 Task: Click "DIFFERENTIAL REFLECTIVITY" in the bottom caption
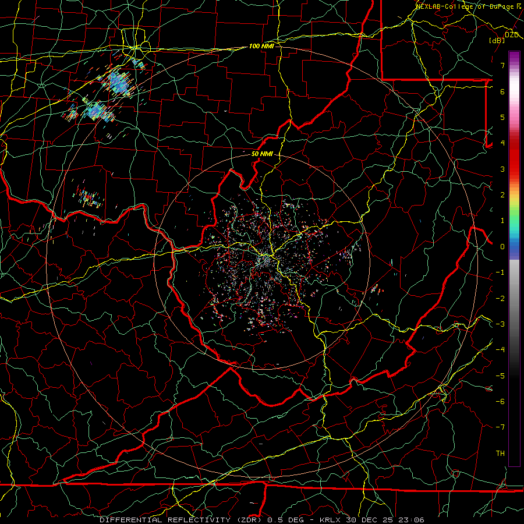coord(165,520)
